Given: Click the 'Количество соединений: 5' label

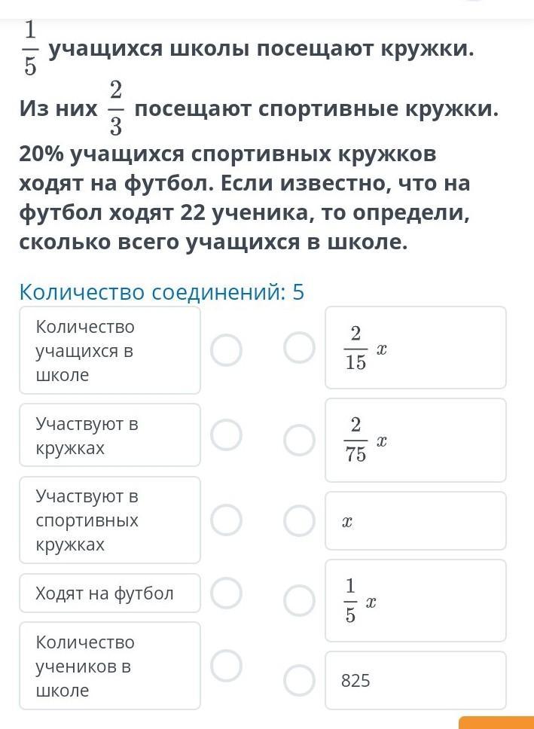Looking at the screenshot, I should [x=161, y=293].
